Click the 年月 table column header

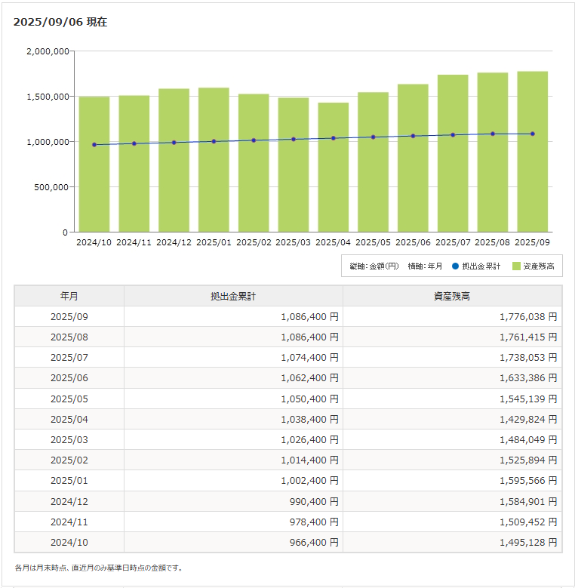(x=69, y=296)
